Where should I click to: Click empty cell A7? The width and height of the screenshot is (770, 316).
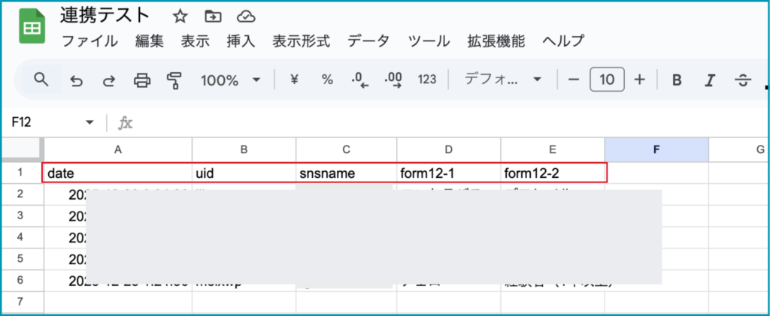pyautogui.click(x=118, y=302)
